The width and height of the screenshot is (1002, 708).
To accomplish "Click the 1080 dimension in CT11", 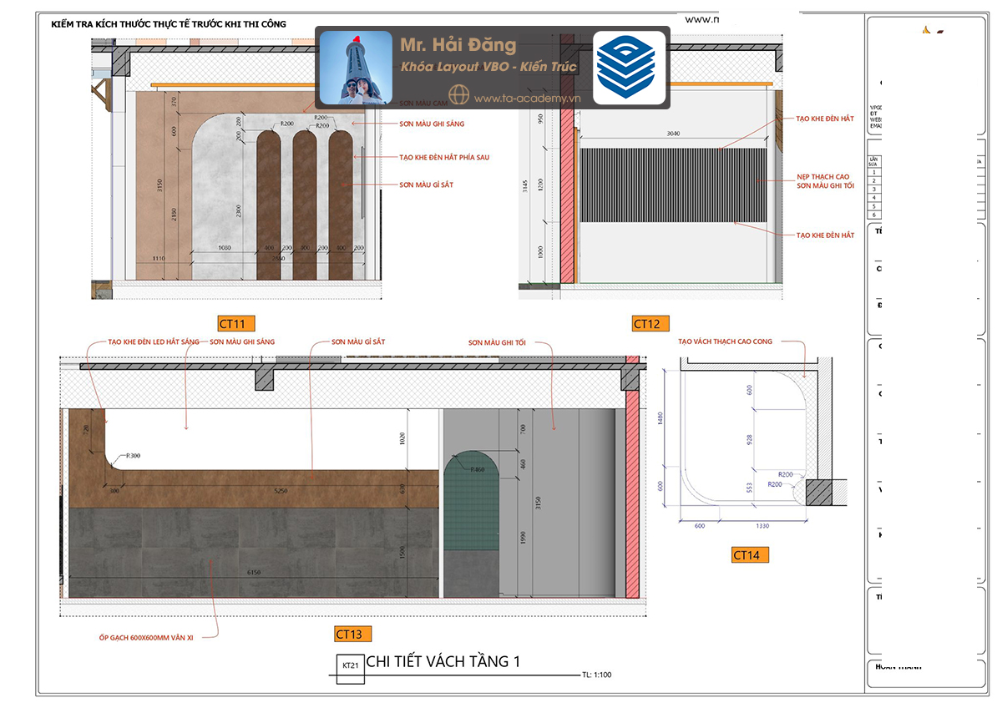I will (224, 248).
